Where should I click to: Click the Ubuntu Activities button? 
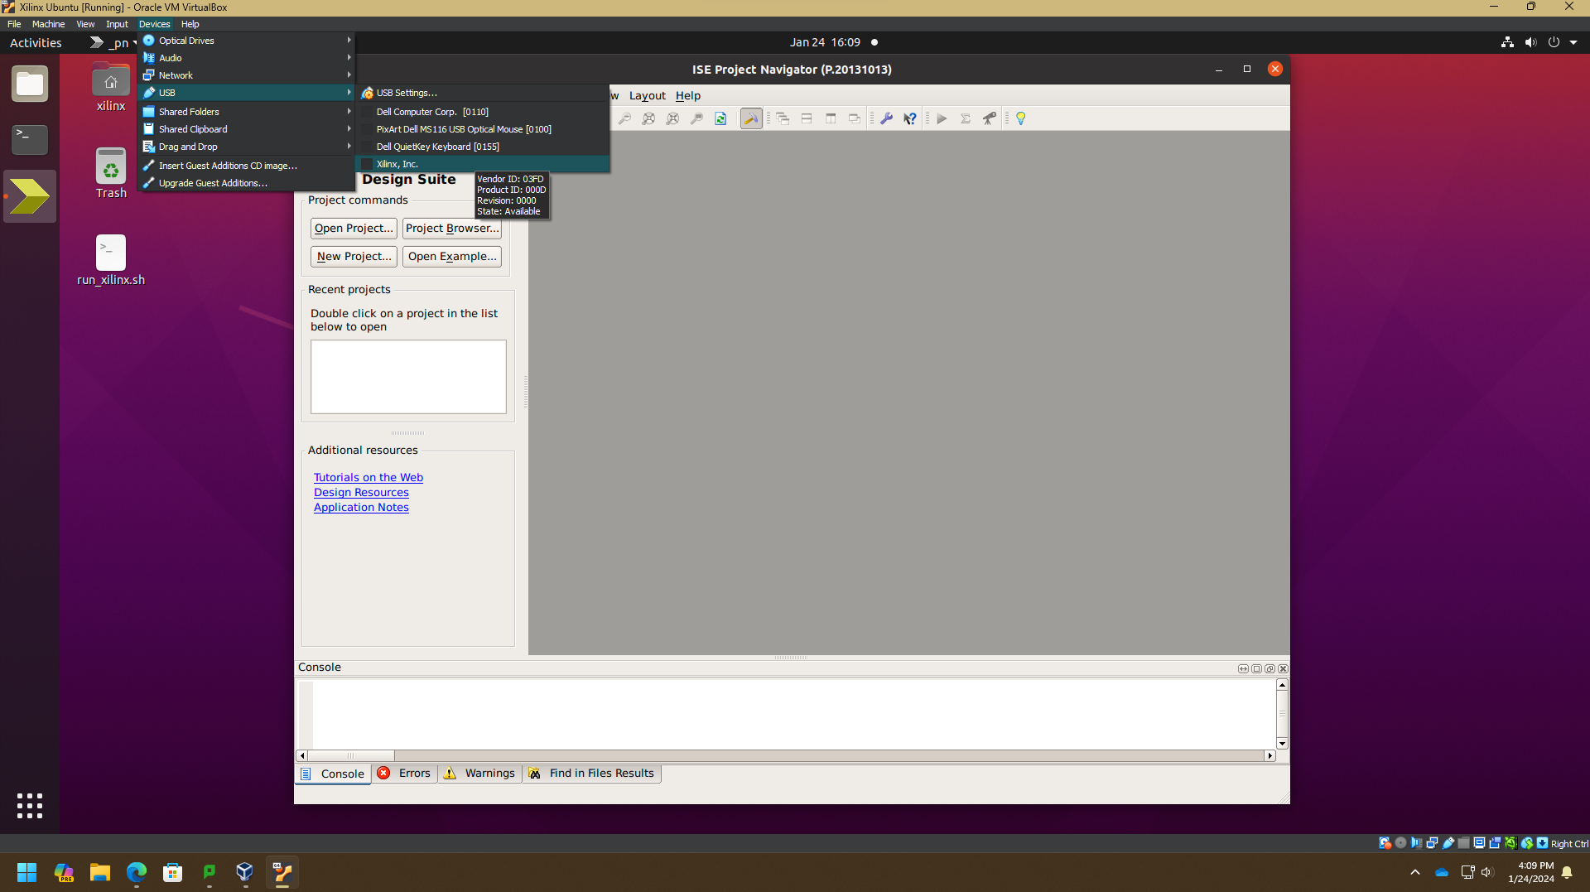tap(36, 42)
